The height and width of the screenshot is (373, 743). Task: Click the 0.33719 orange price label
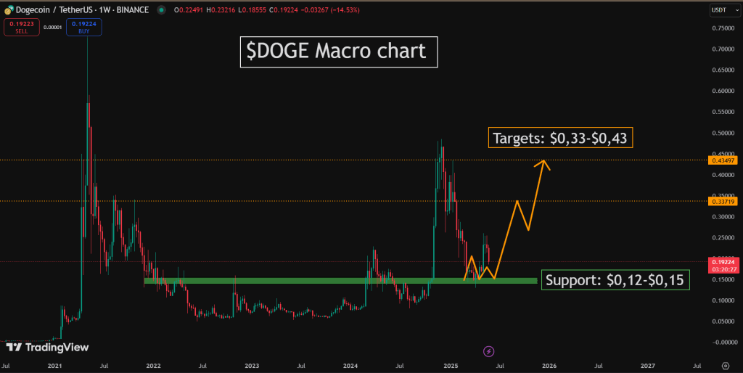pos(722,202)
